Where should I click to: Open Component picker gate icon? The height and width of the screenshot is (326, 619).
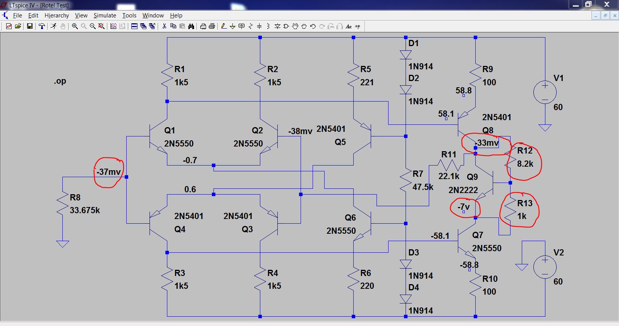coord(286,26)
